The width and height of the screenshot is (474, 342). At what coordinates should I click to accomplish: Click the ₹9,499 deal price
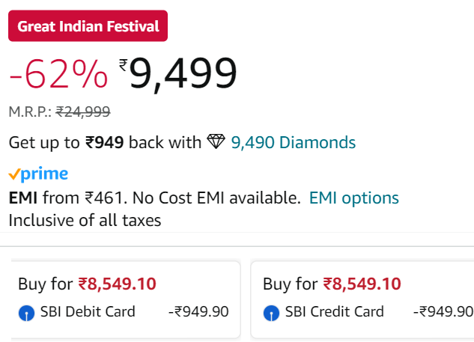pyautogui.click(x=177, y=73)
